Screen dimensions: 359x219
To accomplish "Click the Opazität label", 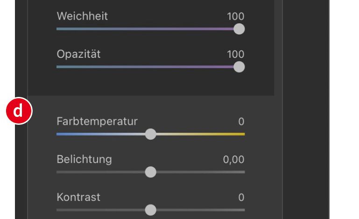I will pos(78,54).
